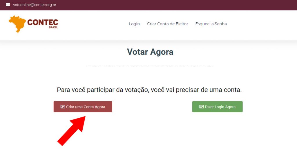The image size is (297, 160).
Task: Open the Login menu item
Action: (x=134, y=24)
